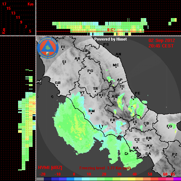Select the time '20:45 CEST'

point(161,46)
